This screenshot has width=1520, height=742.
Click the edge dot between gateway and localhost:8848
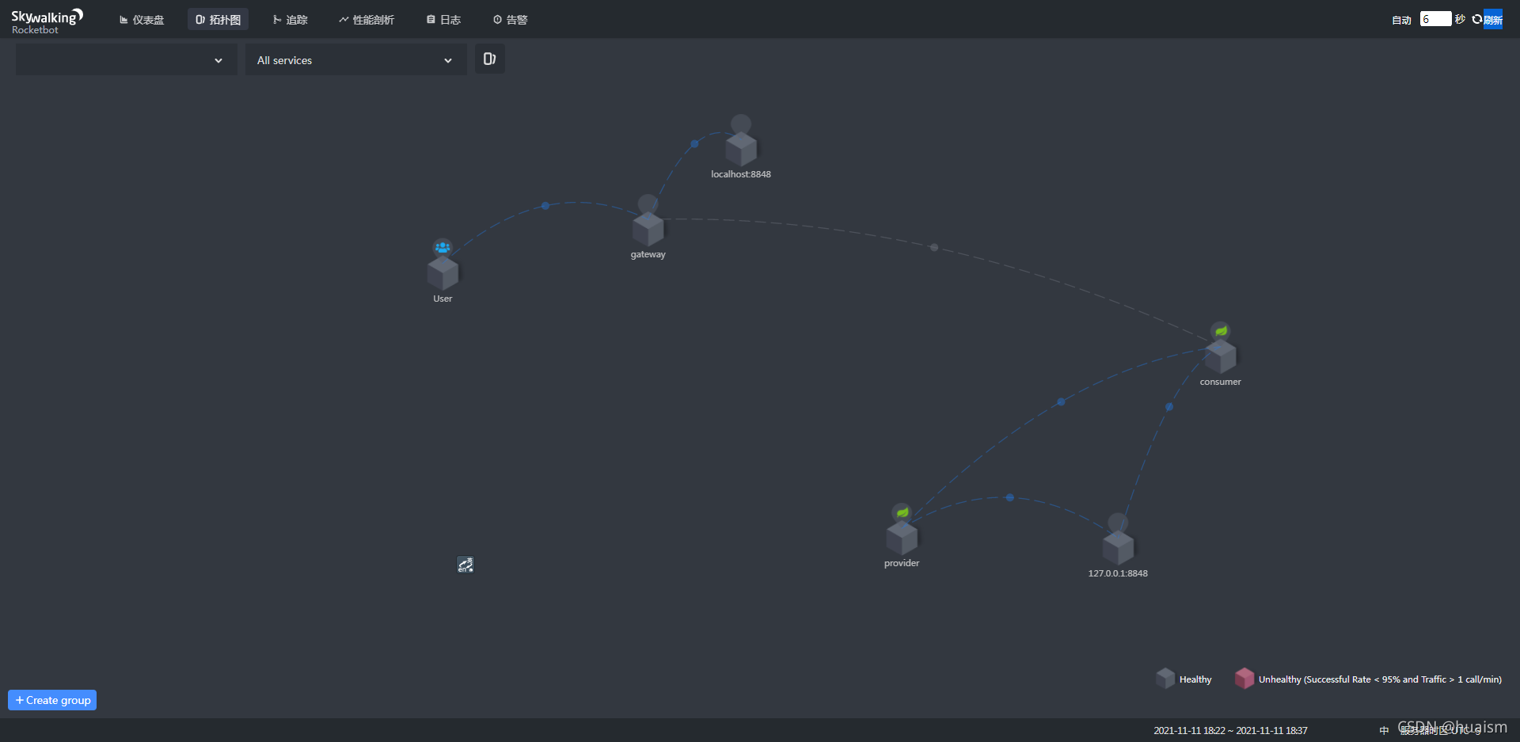tap(694, 144)
